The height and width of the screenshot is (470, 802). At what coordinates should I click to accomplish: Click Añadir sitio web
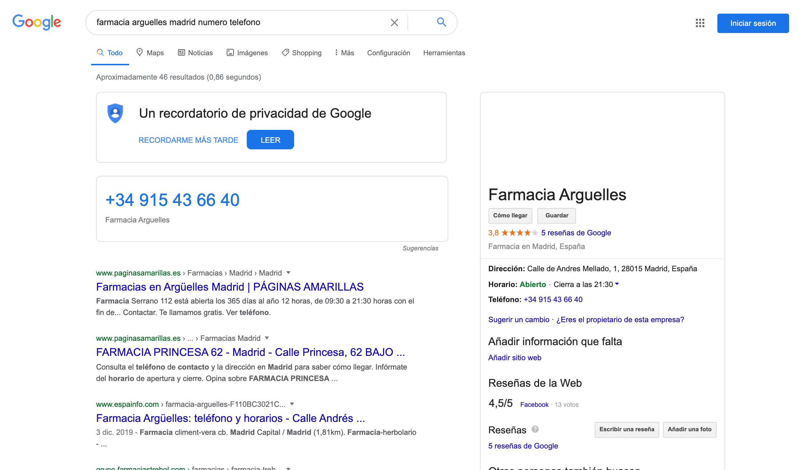tap(515, 358)
